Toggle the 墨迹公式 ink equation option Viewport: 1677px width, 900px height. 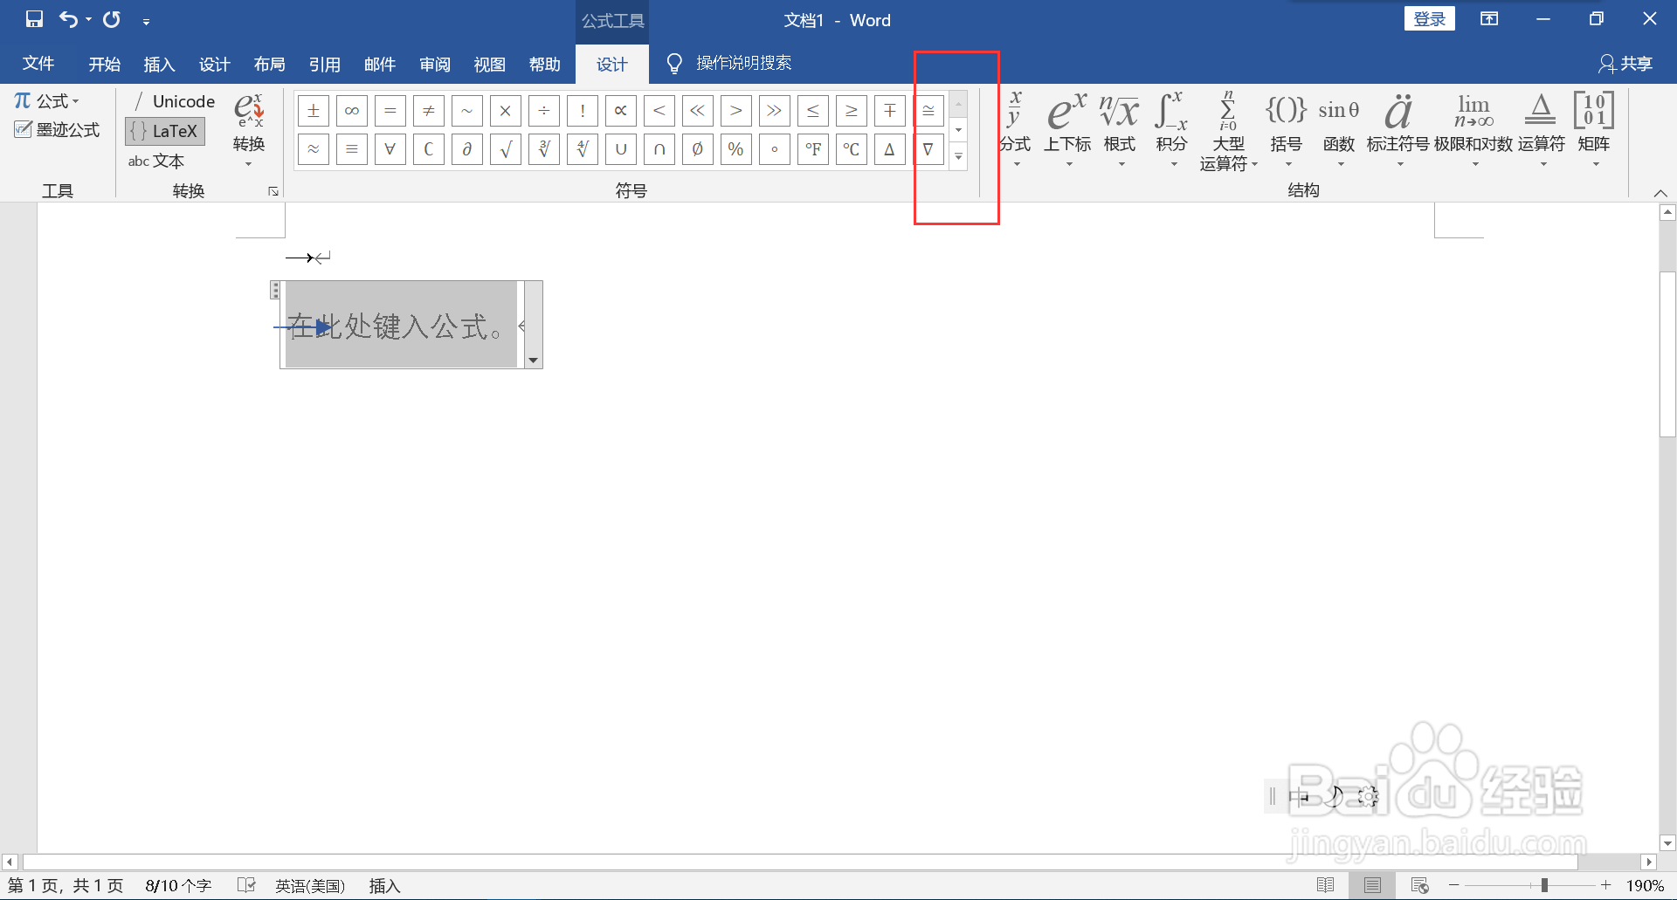pos(57,129)
